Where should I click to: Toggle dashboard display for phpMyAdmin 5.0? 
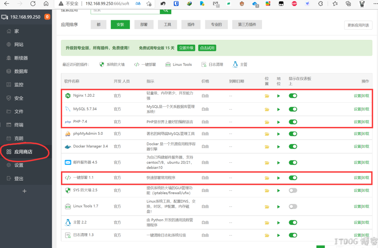pyautogui.click(x=293, y=134)
